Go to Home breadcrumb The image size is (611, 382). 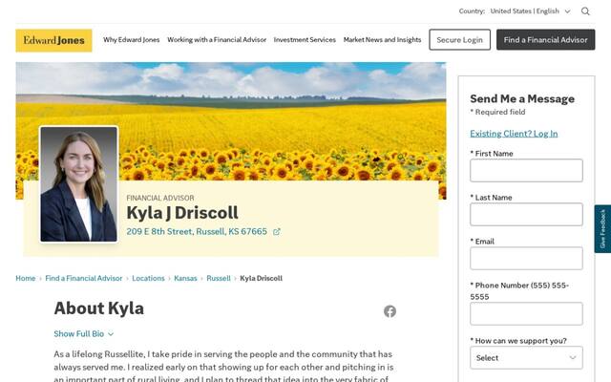pos(26,278)
